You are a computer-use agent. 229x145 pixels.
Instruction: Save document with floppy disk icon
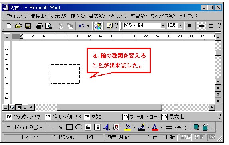point(28,26)
